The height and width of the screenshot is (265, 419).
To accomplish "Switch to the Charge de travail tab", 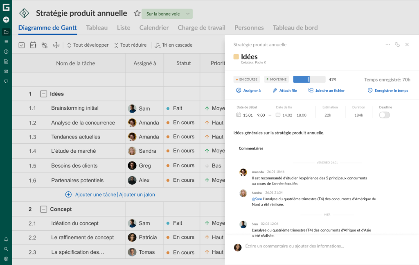I will tap(201, 27).
